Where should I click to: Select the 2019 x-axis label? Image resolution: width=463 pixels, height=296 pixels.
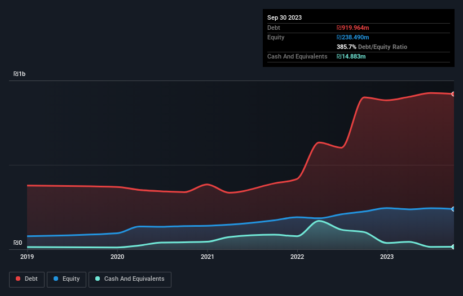27,257
